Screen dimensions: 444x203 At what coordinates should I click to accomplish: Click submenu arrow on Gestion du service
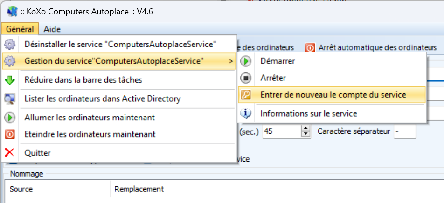tap(231, 61)
